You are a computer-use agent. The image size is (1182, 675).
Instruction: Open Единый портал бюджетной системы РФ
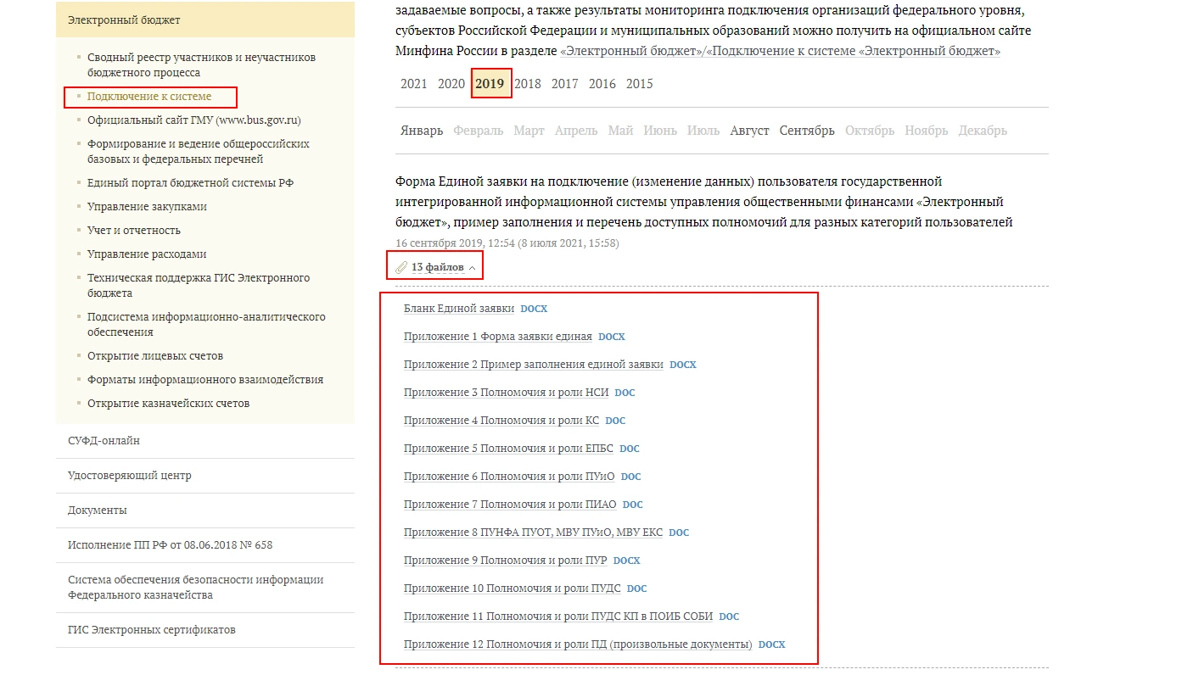(x=190, y=183)
